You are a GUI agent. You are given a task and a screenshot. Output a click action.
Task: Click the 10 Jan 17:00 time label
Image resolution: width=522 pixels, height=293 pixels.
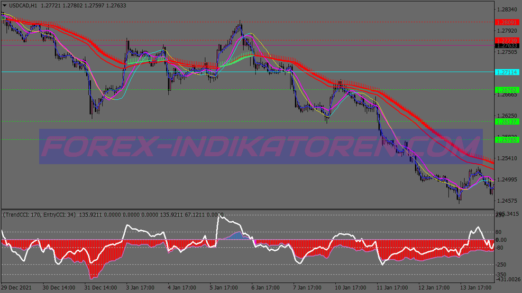pos(350,288)
